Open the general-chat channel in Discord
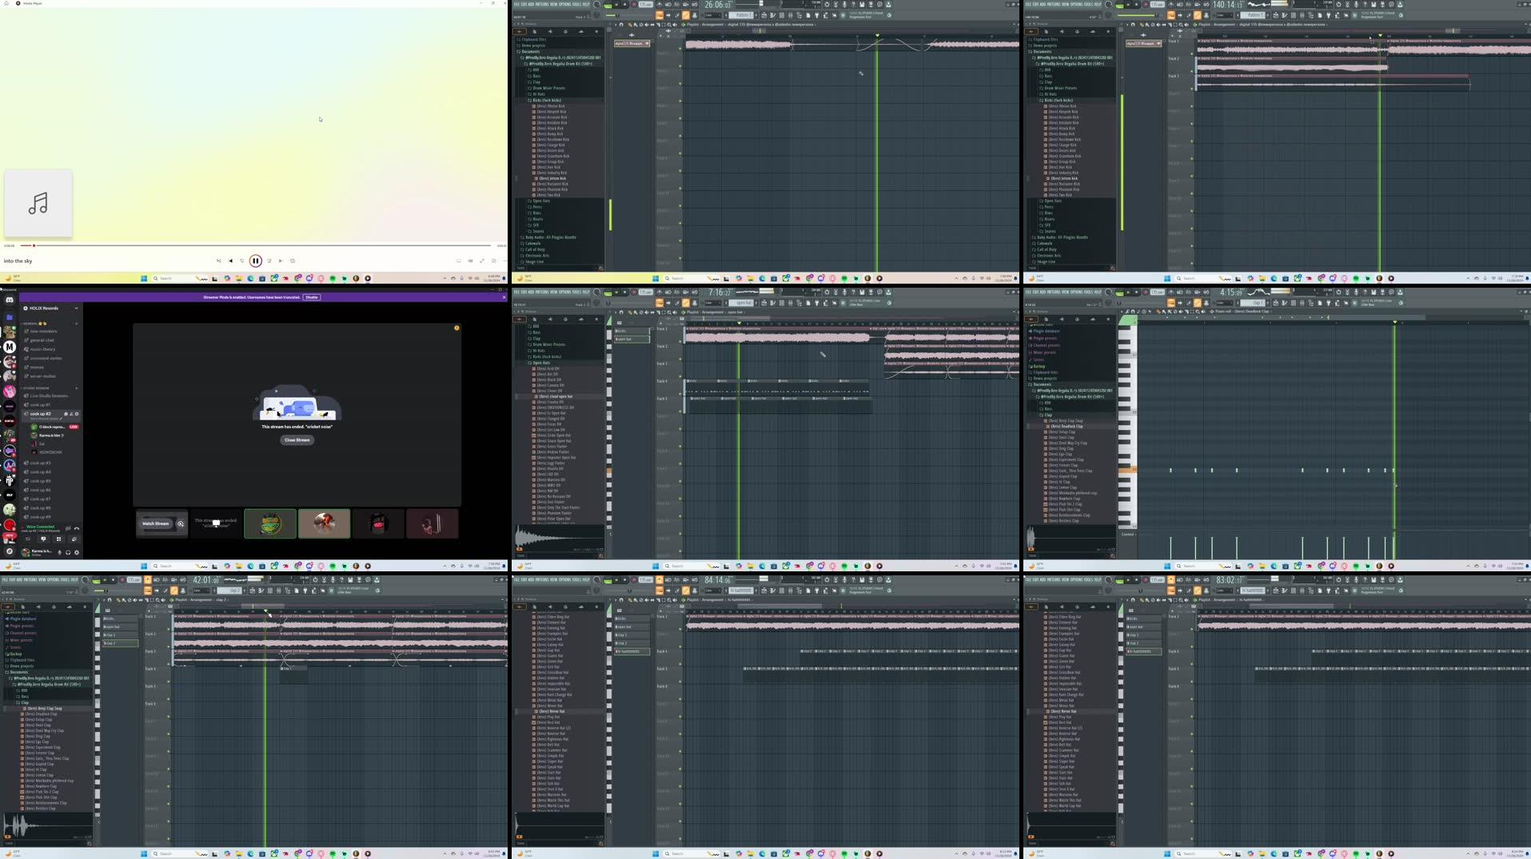The width and height of the screenshot is (1531, 859). click(x=42, y=340)
